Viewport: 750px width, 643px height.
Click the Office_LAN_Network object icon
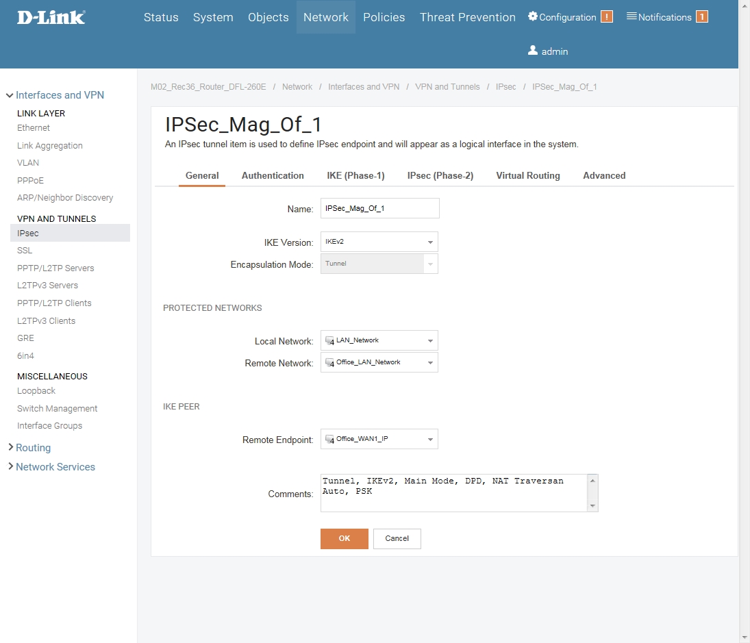(329, 363)
